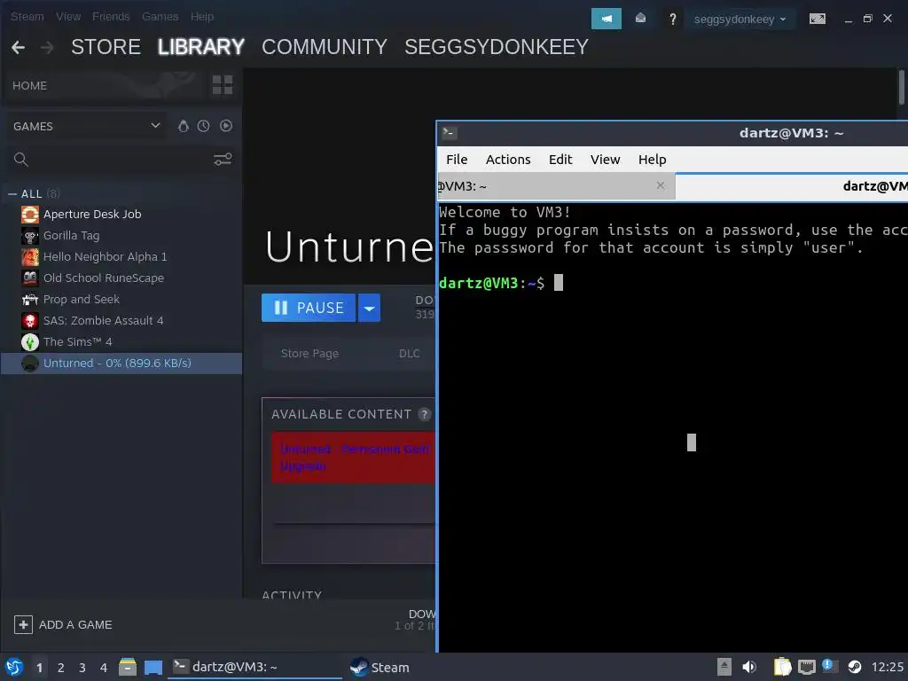Click library HOME button

coord(29,86)
